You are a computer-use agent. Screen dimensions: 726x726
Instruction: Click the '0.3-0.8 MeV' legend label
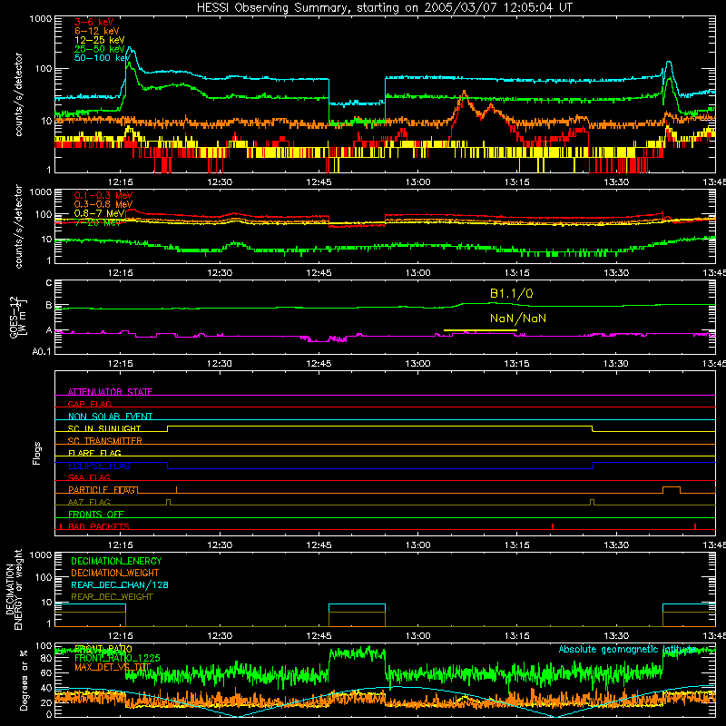103,205
